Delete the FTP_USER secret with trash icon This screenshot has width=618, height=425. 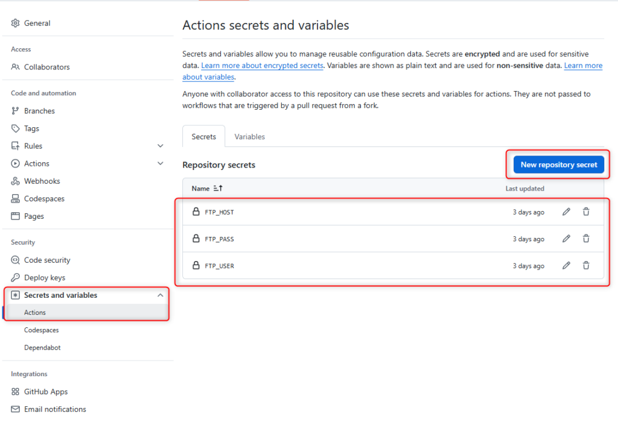coord(586,266)
